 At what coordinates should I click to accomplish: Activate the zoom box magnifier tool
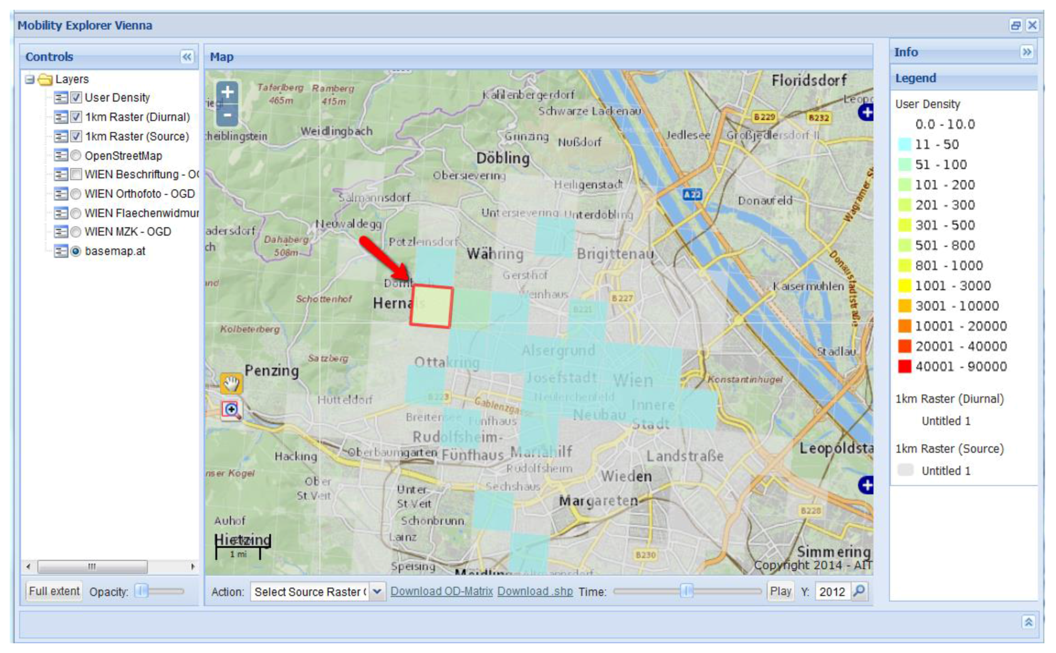231,410
